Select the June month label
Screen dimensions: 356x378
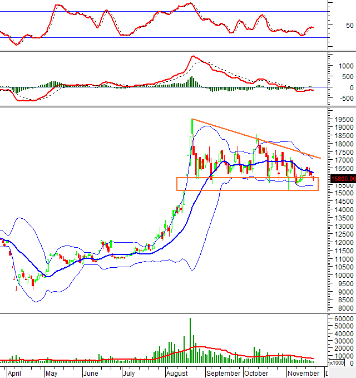pos(92,373)
